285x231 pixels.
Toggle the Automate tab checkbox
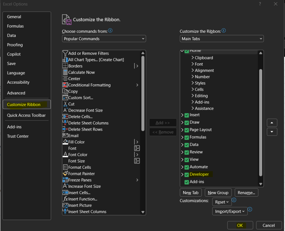[x=186, y=167]
